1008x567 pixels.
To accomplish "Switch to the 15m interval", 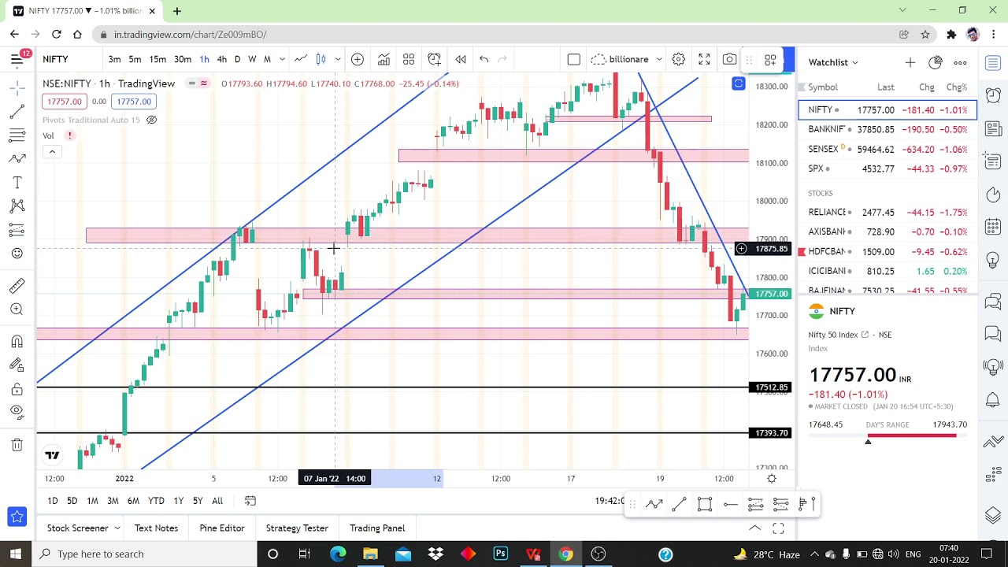I will (x=157, y=59).
